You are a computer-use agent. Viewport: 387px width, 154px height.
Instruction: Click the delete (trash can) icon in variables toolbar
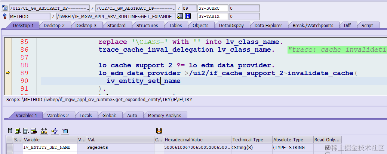[x=10, y=131]
